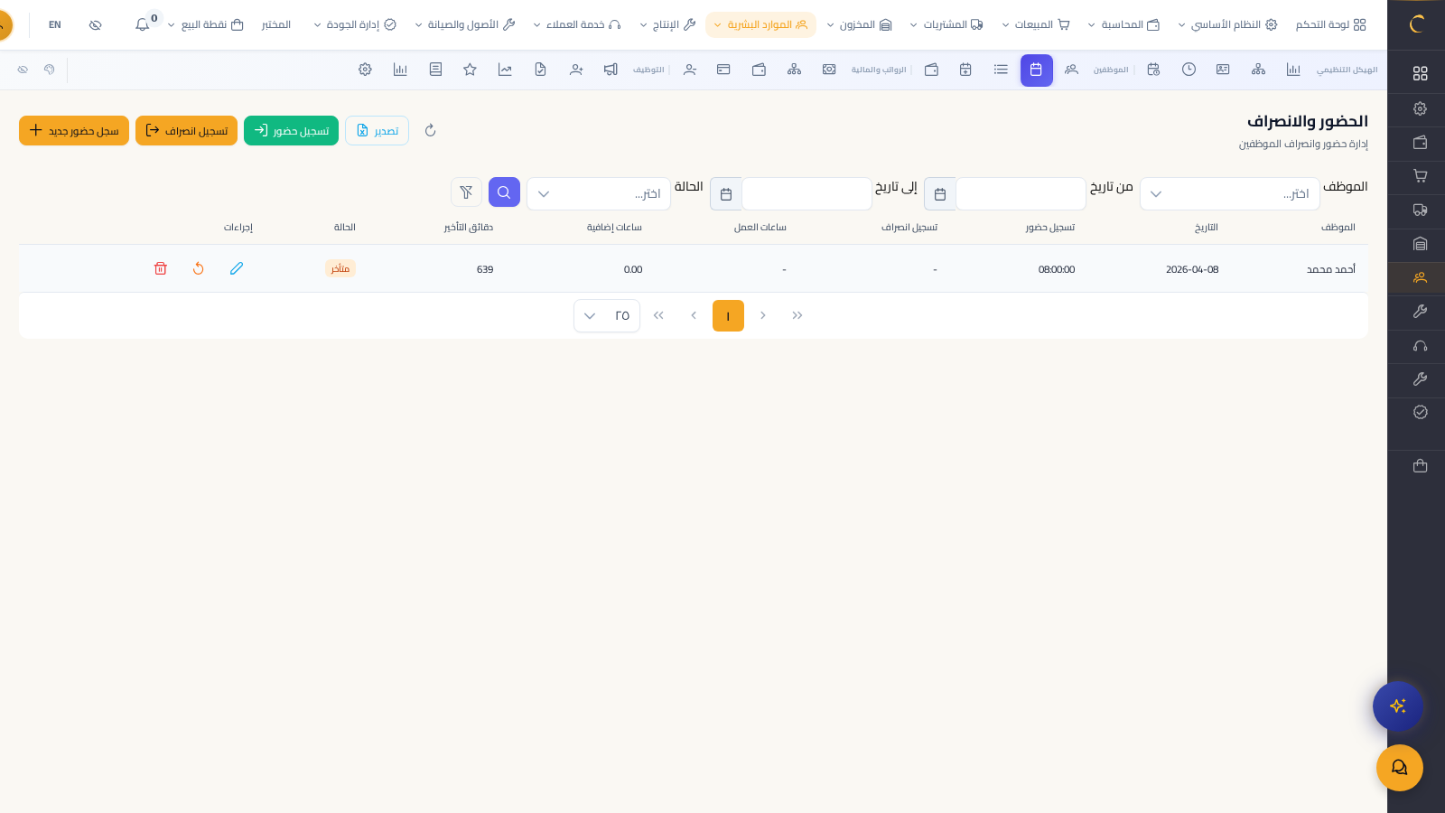
Task: Open the notifications bell icon
Action: coord(143,25)
